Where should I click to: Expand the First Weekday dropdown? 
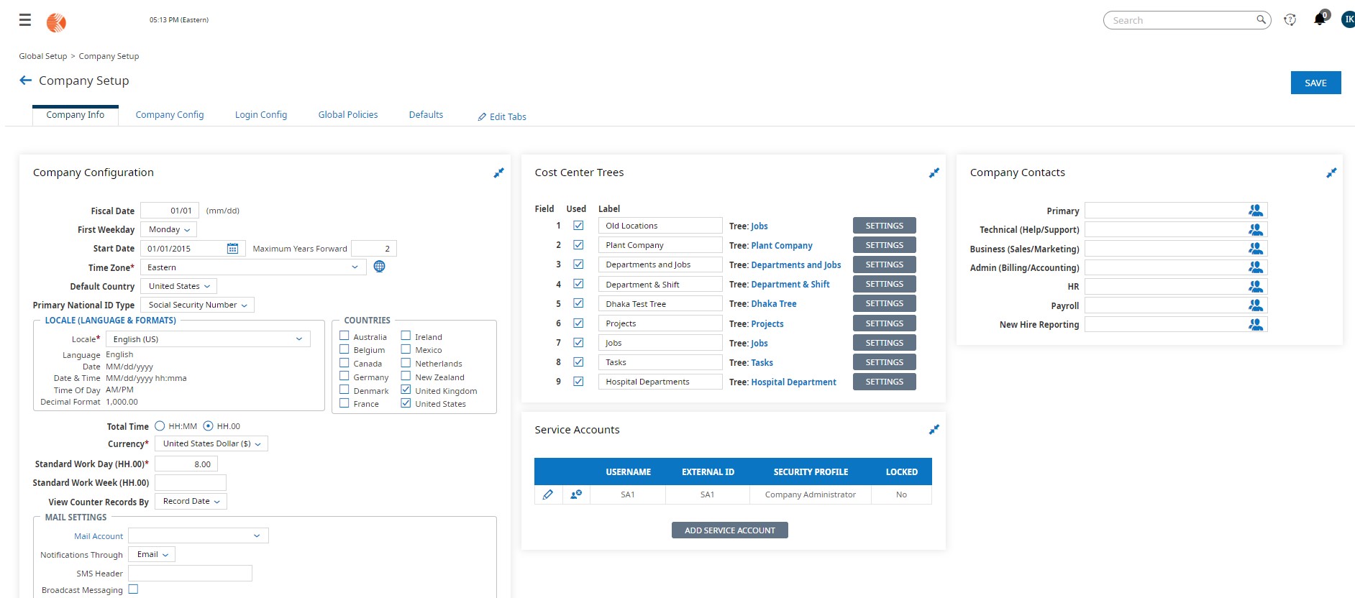click(168, 230)
